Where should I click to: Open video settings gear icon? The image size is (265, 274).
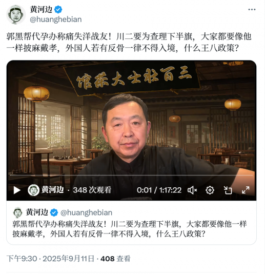210,190
